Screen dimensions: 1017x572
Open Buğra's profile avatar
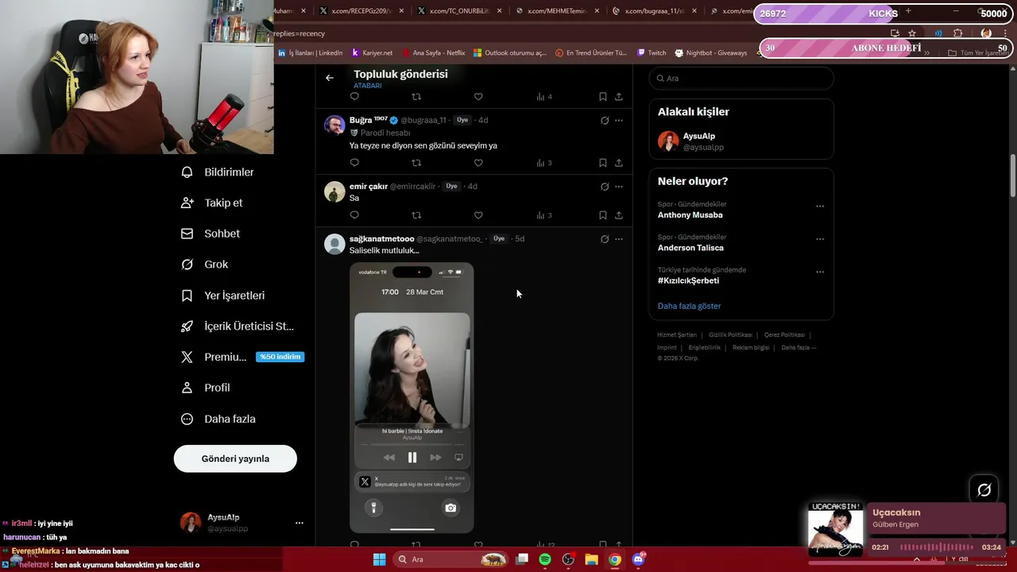334,126
